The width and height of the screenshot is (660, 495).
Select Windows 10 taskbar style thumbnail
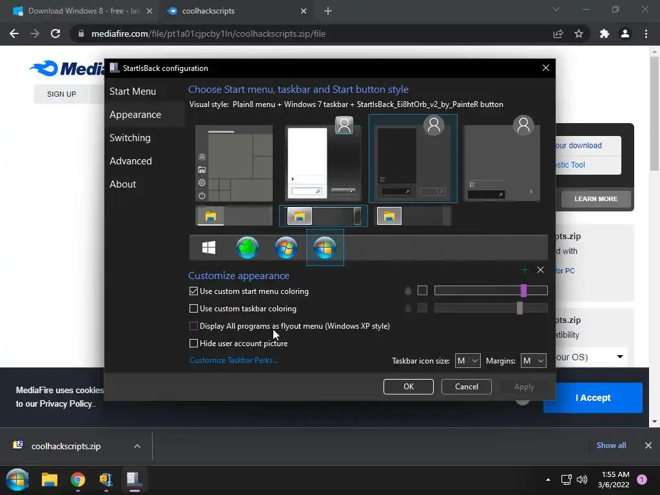234,216
